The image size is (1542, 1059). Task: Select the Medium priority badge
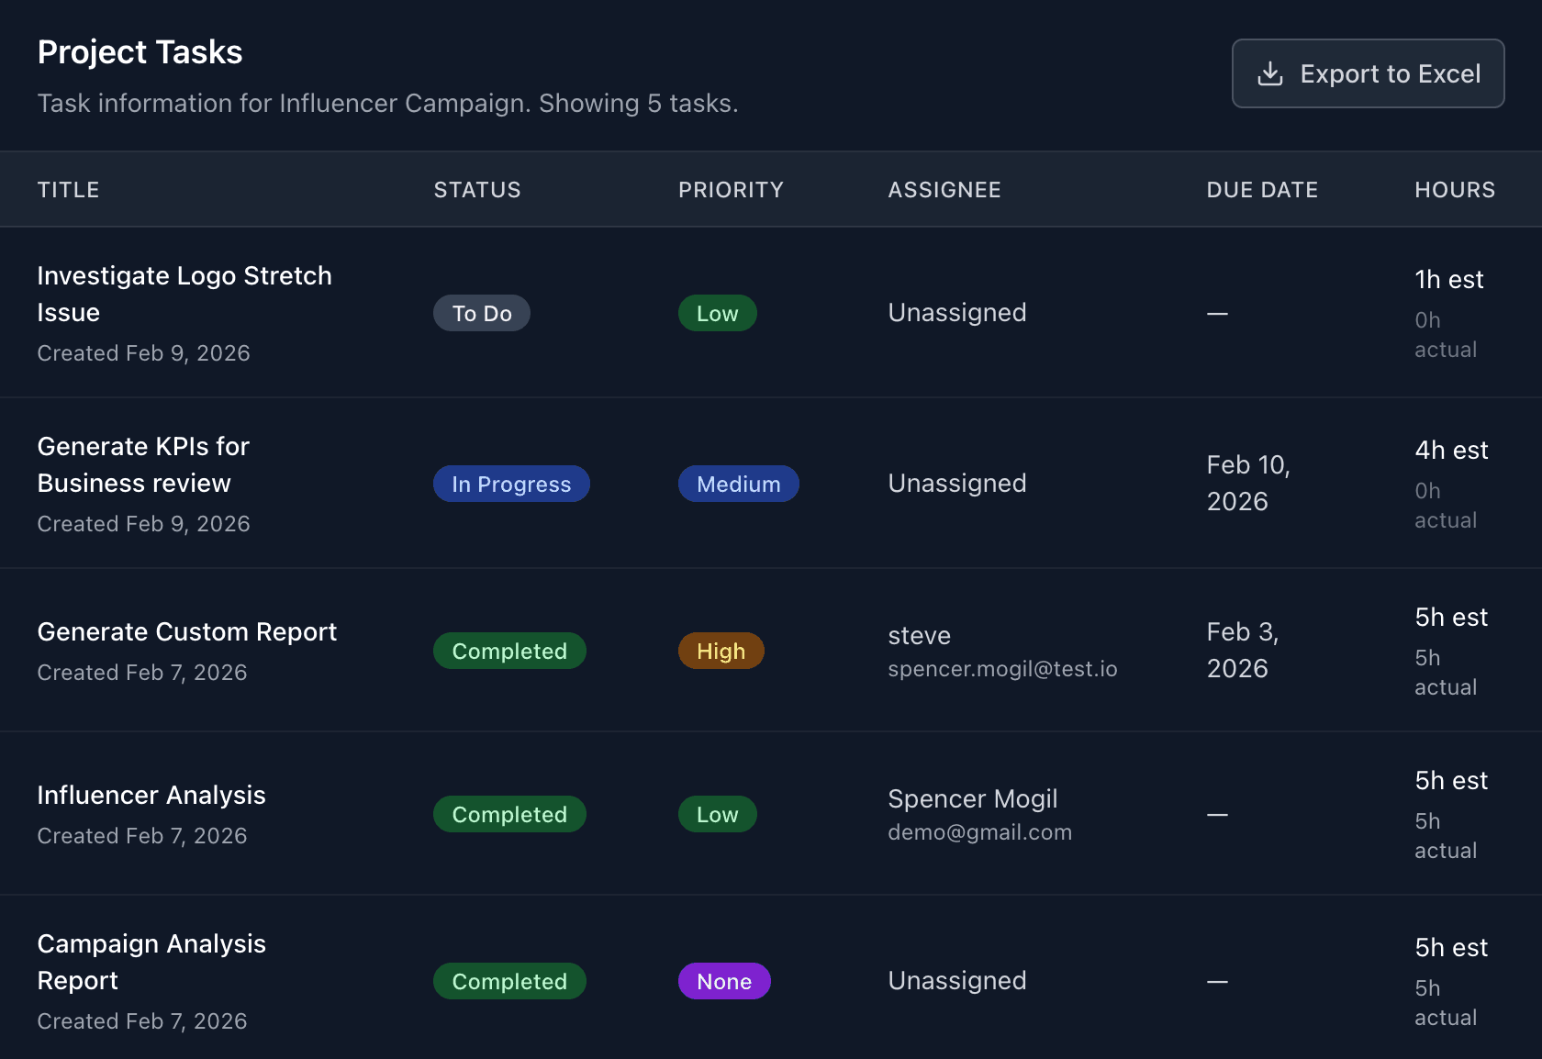738,484
